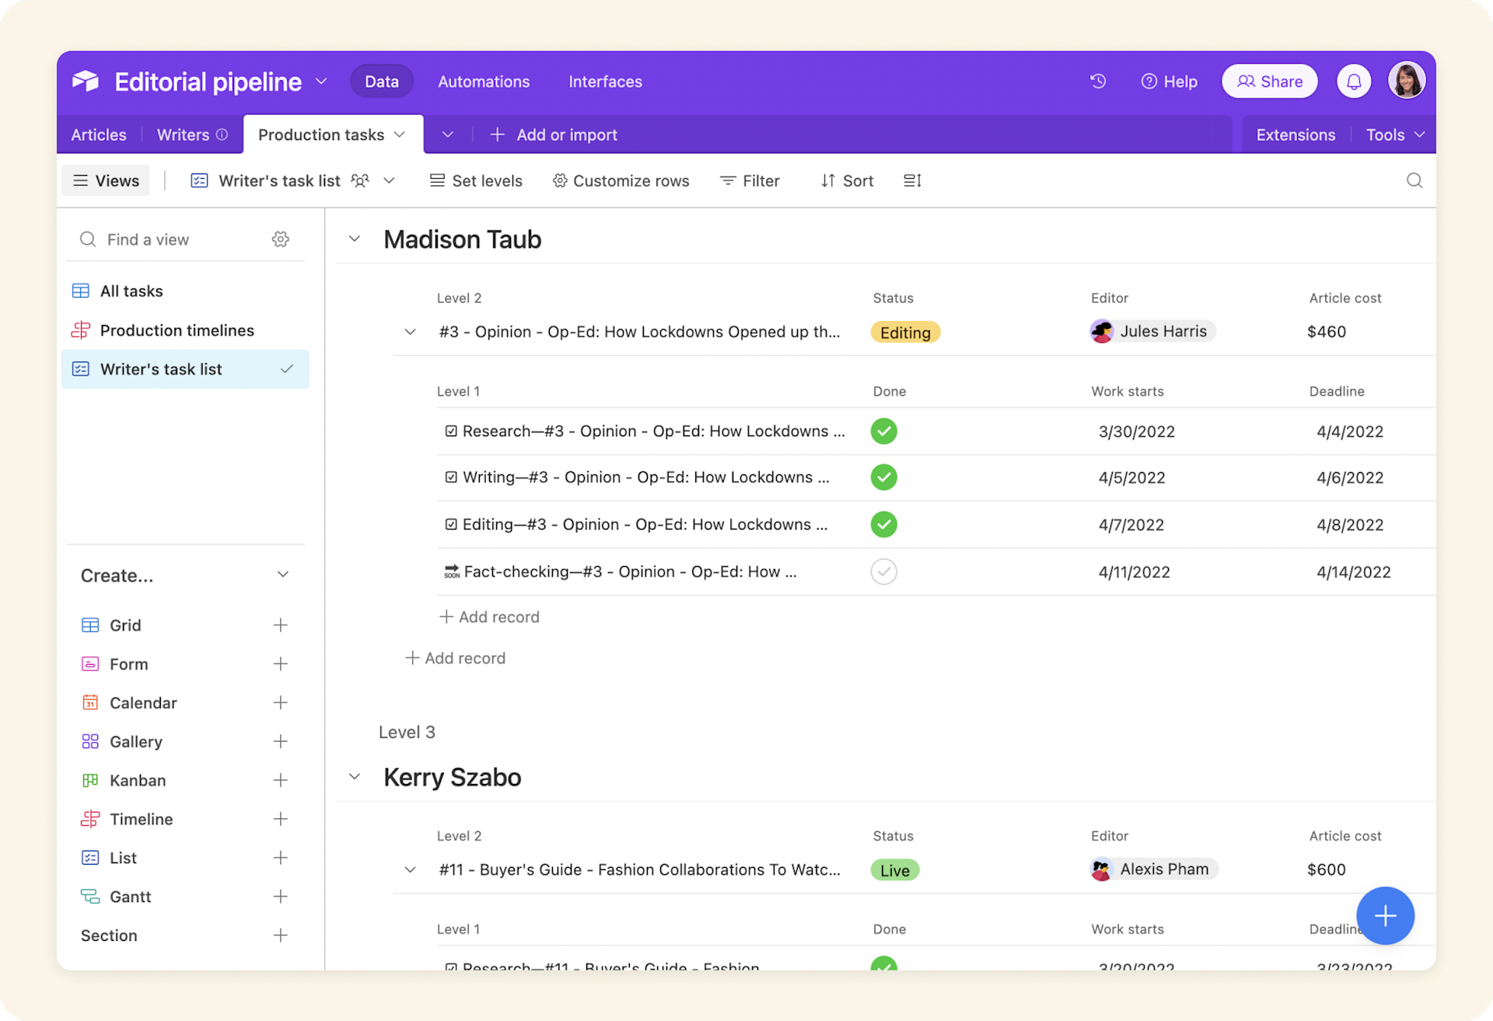The image size is (1493, 1021).
Task: Click Add record under Fact-checking row
Action: [489, 617]
